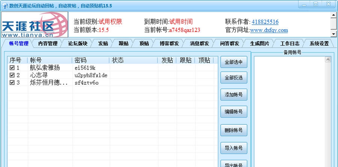The width and height of the screenshot is (338, 167).
Task: Click the 添加帐号 button
Action: (x=234, y=95)
